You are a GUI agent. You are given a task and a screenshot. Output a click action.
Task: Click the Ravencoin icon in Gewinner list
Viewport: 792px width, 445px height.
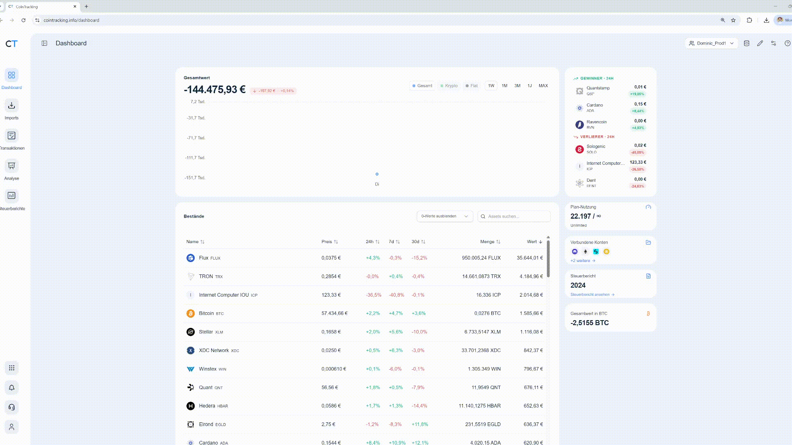tap(580, 124)
